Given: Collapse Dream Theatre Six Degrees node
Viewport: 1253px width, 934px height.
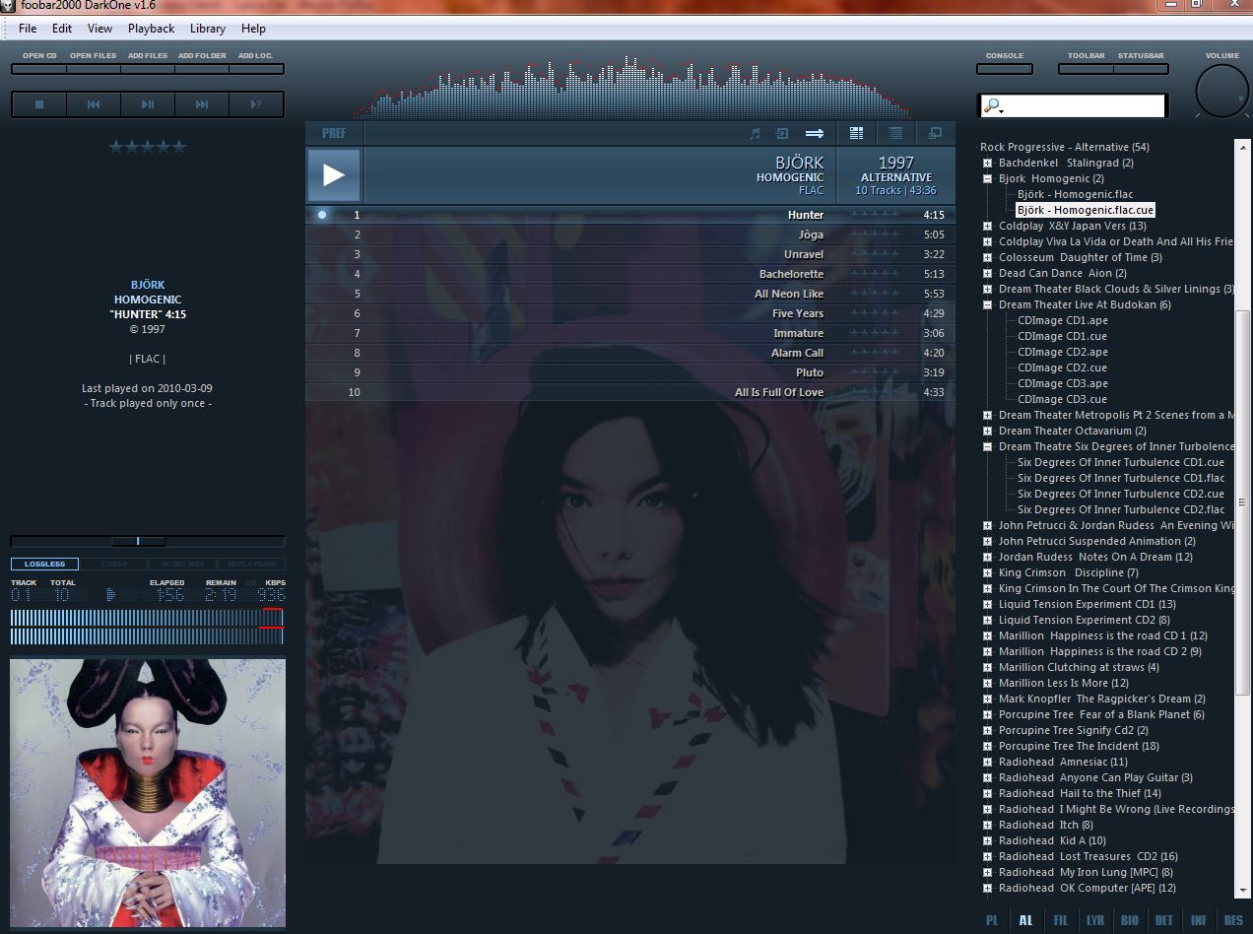Looking at the screenshot, I should click(x=987, y=446).
